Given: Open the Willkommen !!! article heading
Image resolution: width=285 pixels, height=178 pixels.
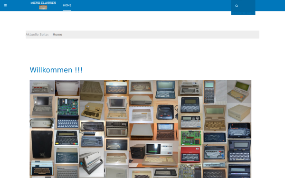Looking at the screenshot, I should 56,70.
